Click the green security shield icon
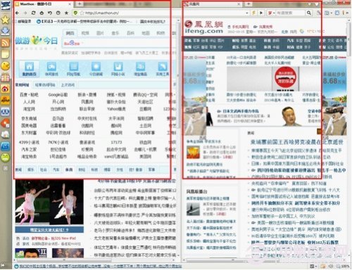The image size is (352, 270). coord(75,13)
